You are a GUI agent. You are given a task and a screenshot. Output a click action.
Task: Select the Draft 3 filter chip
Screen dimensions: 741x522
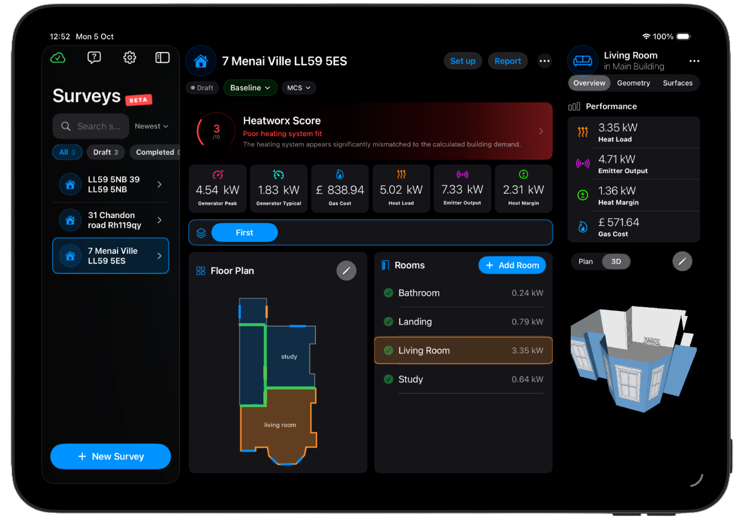[106, 152]
